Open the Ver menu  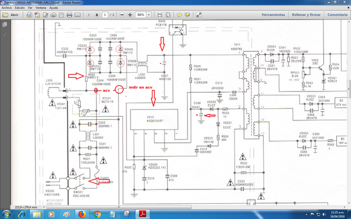pos(30,8)
